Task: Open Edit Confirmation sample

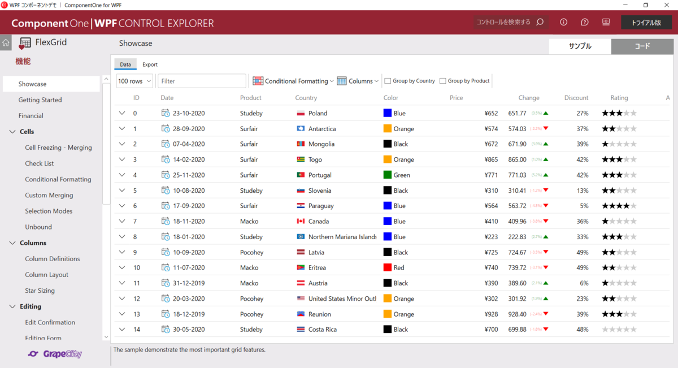Action: coord(50,322)
